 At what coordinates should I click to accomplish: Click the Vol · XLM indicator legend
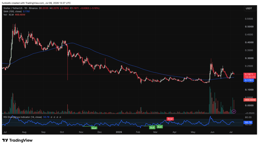[8, 15]
